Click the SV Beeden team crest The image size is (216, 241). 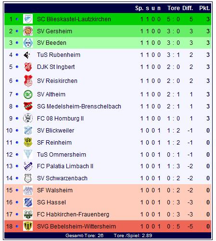coord(28,43)
